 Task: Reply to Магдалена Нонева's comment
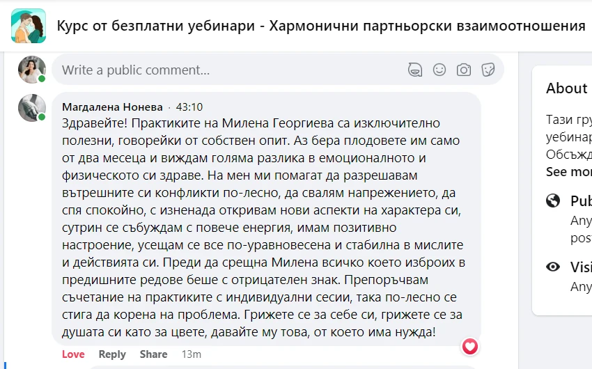112,354
